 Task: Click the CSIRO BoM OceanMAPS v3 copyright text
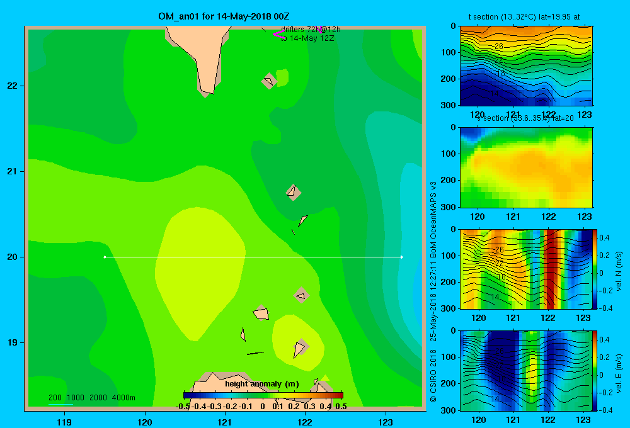(x=433, y=292)
